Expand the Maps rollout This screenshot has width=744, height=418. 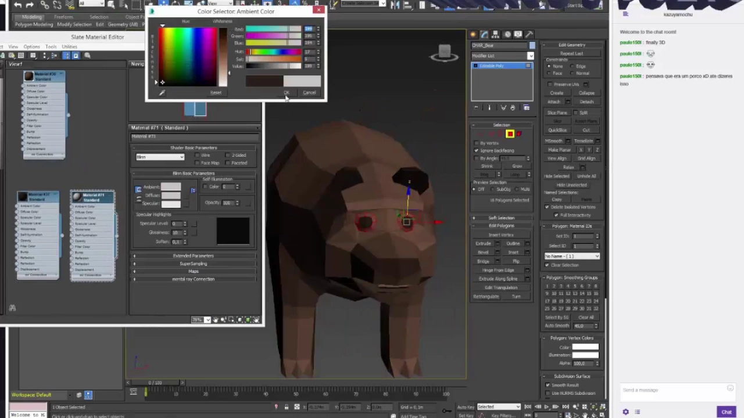[x=194, y=271]
